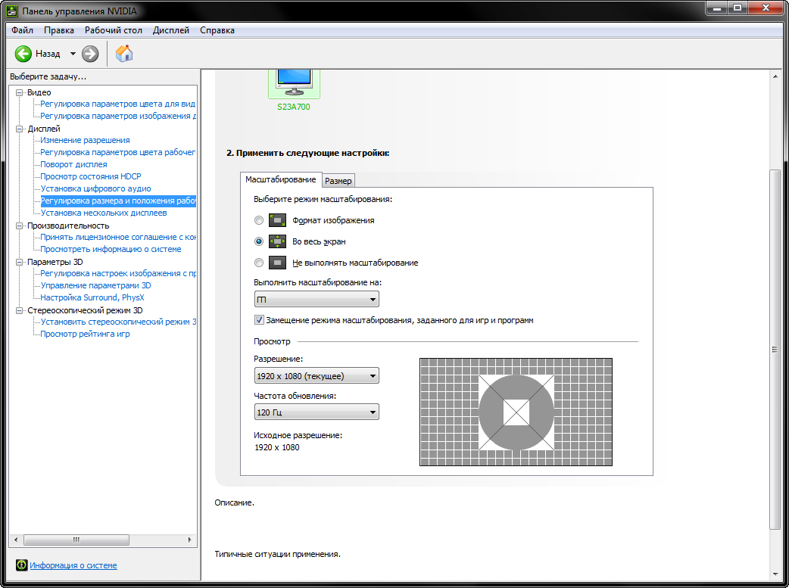Click the Forward arrow icon
This screenshot has width=789, height=588.
[x=90, y=54]
